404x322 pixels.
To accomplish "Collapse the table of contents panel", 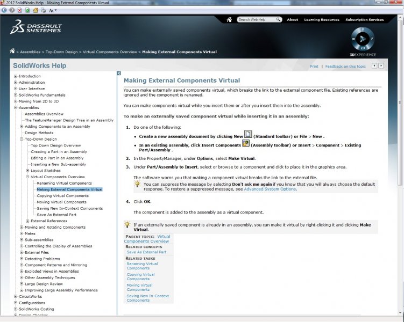I will click(119, 73).
